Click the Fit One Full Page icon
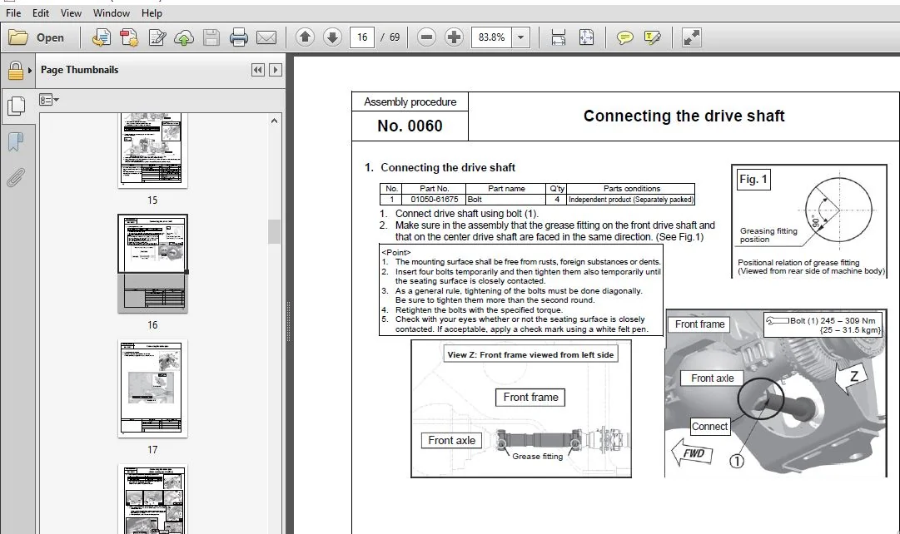 [586, 37]
